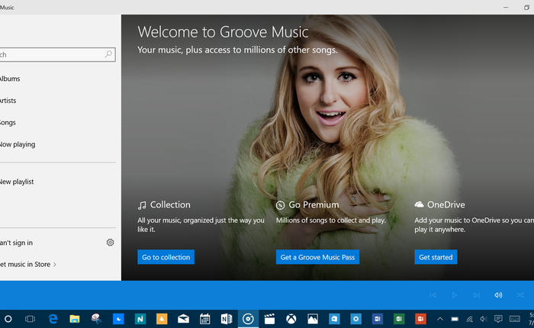Open File Explorer from the taskbar

point(75,319)
